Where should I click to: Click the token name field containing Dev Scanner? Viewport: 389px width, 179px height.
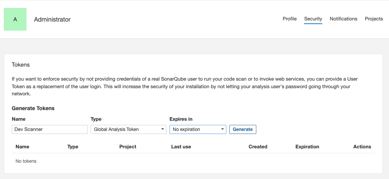point(50,129)
